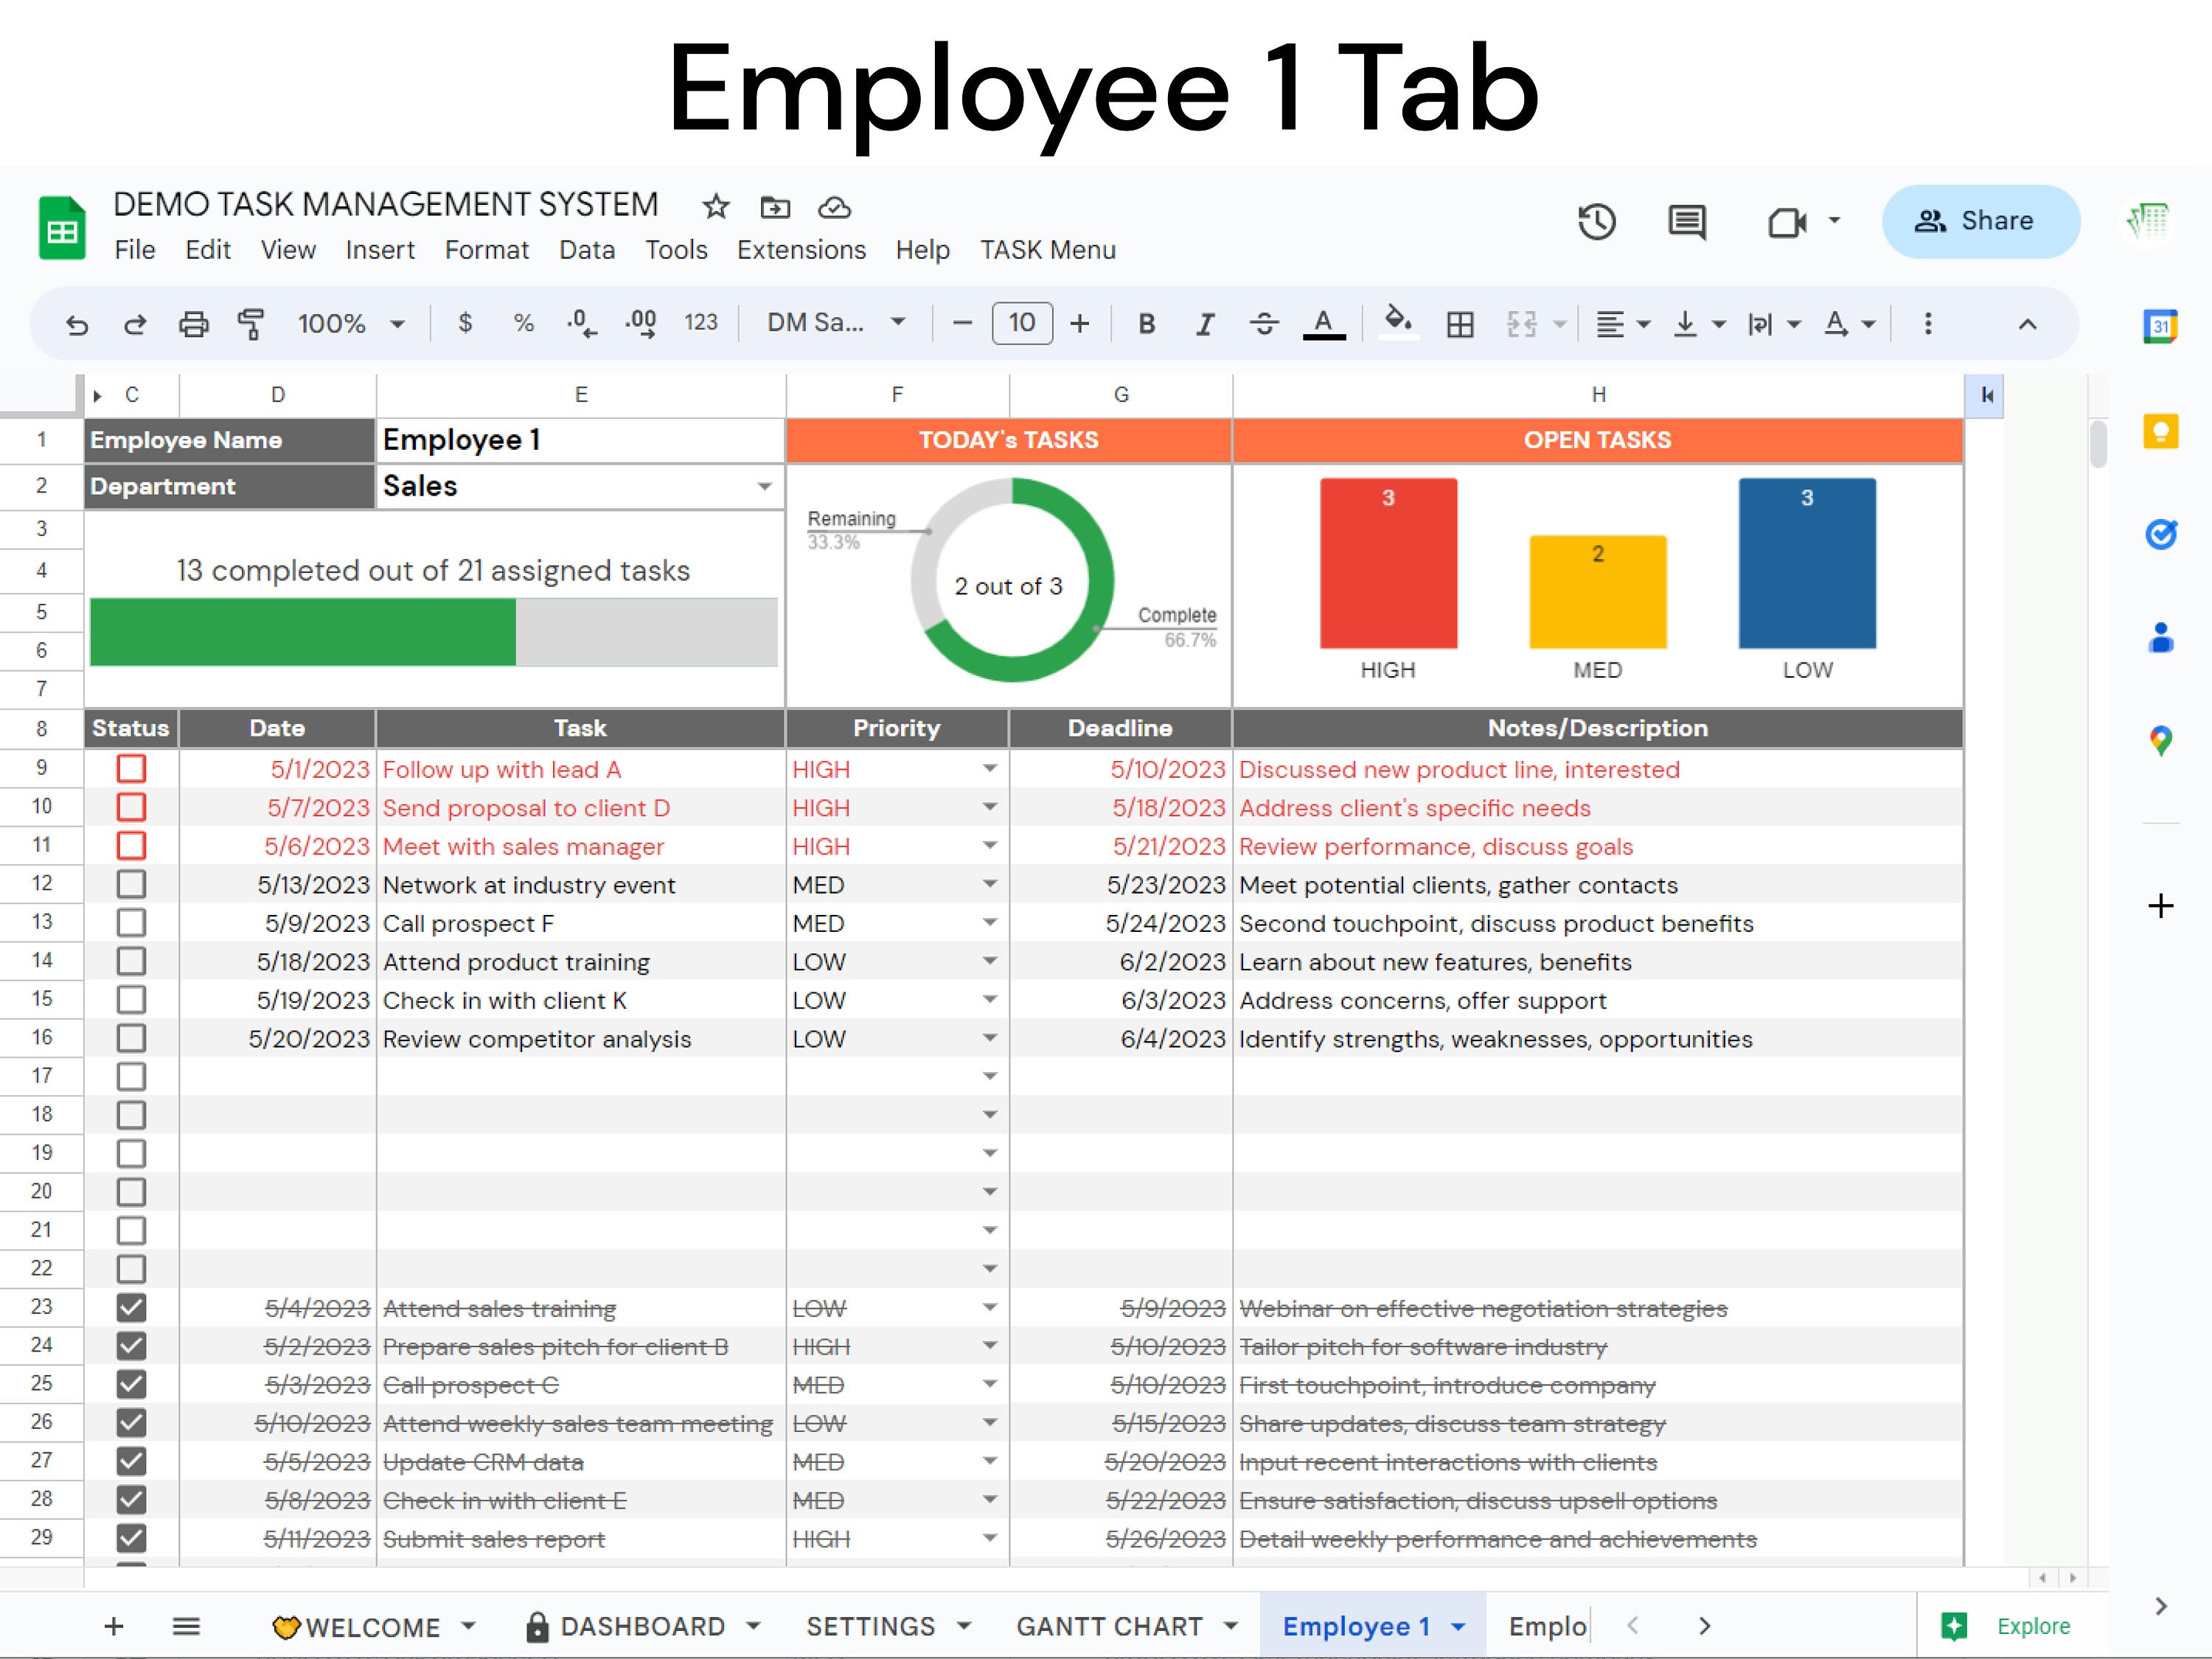Uncheck status box for Attend sales training
Image resolution: width=2212 pixels, height=1659 pixels.
click(131, 1308)
